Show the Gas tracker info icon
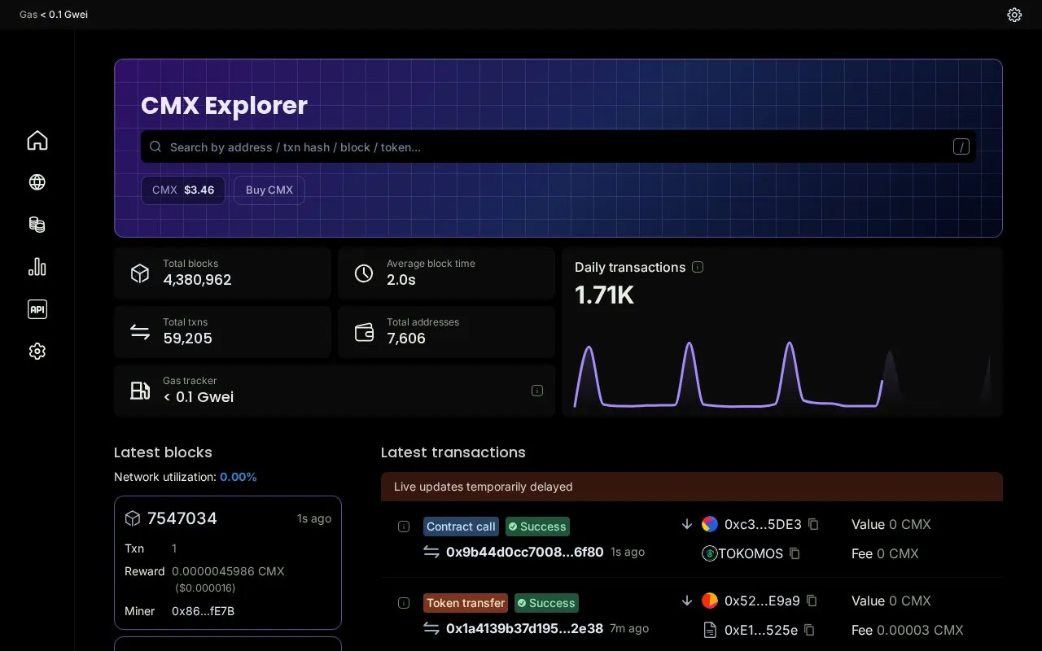Screen dimensions: 1042x651 (537, 391)
